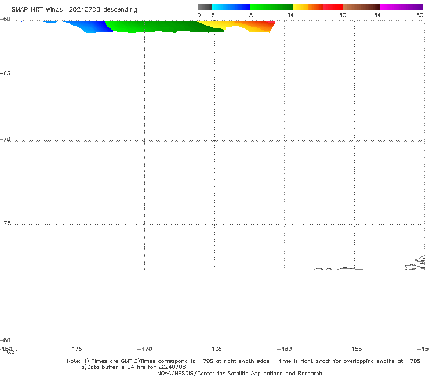
Task: Click the yellow-to-red segment of the color bar
Action: click(x=318, y=7)
